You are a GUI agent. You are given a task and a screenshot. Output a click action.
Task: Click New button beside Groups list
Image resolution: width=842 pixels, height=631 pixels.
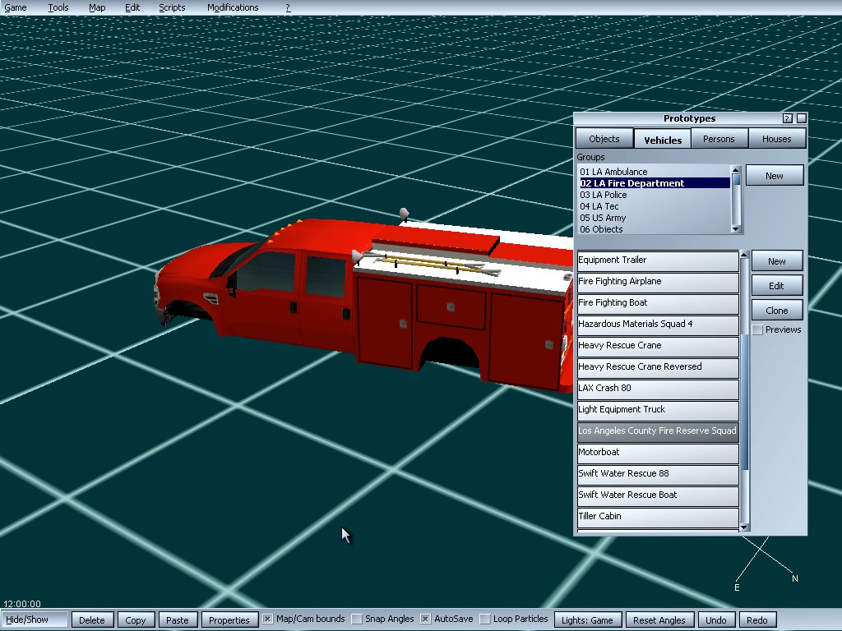[x=775, y=176]
